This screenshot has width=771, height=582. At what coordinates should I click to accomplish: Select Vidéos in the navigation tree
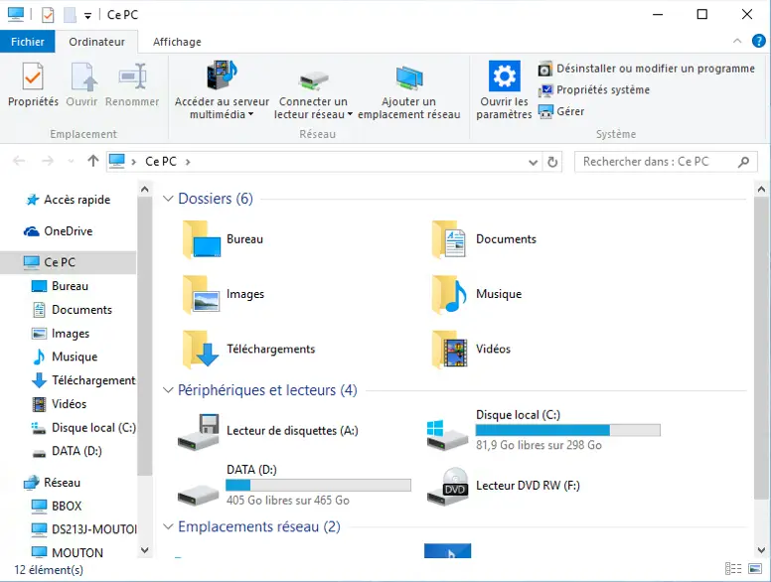click(59, 404)
